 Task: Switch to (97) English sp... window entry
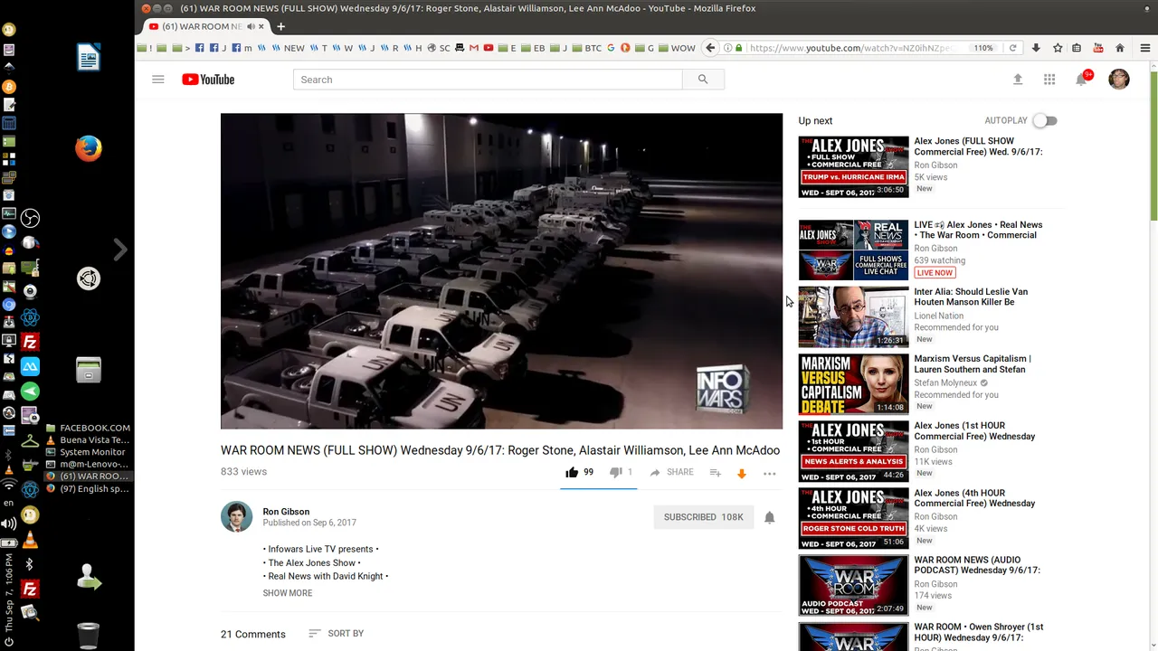89,488
